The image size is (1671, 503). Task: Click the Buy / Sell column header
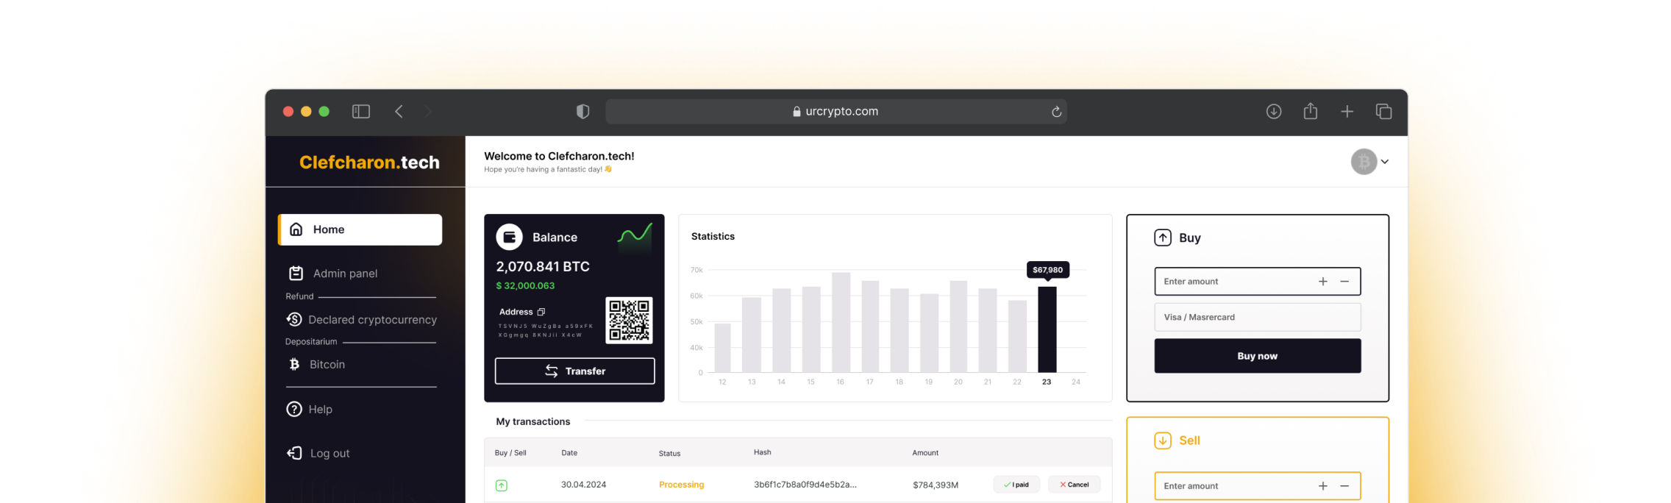510,453
